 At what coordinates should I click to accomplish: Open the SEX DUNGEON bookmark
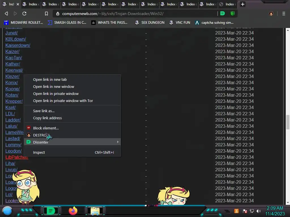coord(150,23)
